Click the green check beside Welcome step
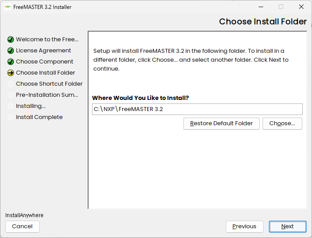312x238 pixels. pos(11,40)
